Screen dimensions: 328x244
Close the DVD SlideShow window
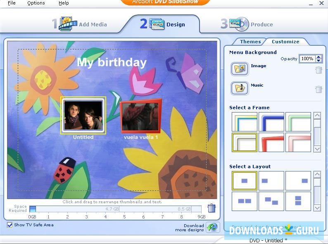(x=321, y=3)
